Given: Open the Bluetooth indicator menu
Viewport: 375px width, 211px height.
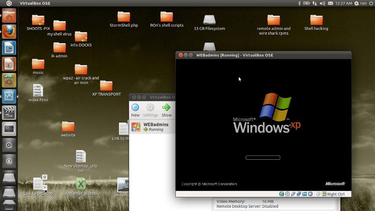Looking at the screenshot, I should (x=299, y=3).
